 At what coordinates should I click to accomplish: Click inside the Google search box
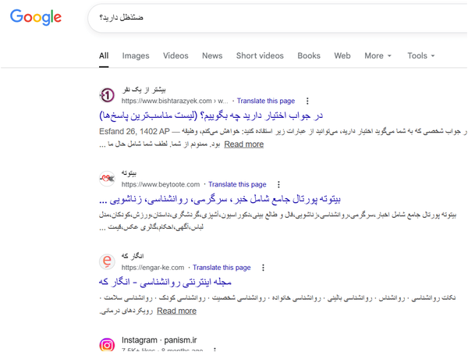pyautogui.click(x=278, y=18)
